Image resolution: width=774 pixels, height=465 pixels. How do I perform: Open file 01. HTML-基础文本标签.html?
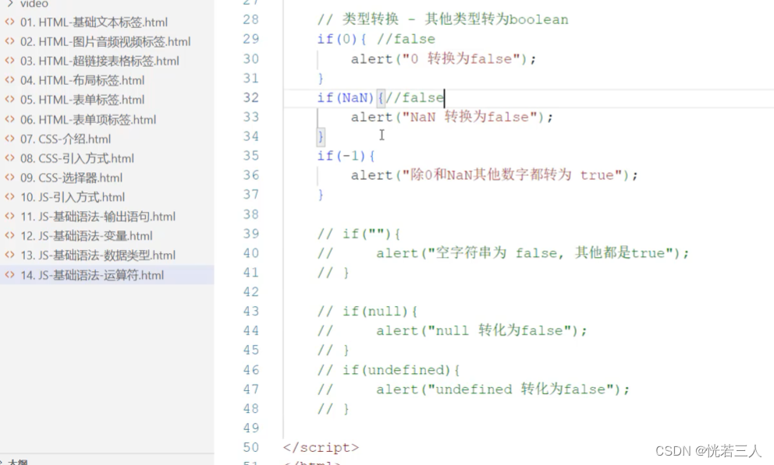(x=94, y=22)
